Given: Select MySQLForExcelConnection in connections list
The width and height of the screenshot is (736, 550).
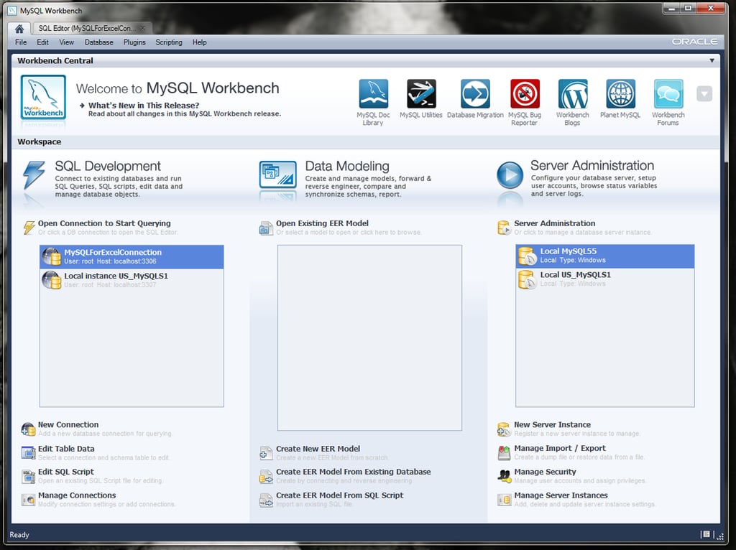Looking at the screenshot, I should point(132,256).
